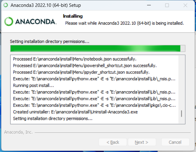Select the "Running post install..." log line
The height and width of the screenshot is (152, 196).
[33, 85]
